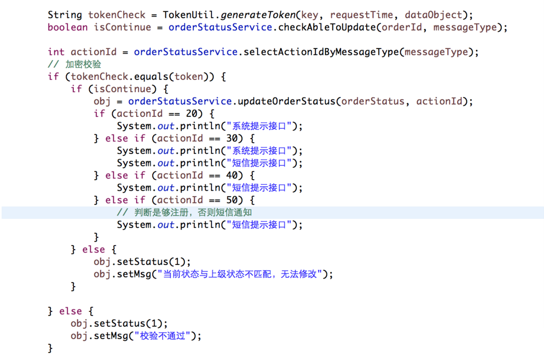Click the dataObject argument
Image resolution: width=544 pixels, height=362 pixels.
[434, 15]
